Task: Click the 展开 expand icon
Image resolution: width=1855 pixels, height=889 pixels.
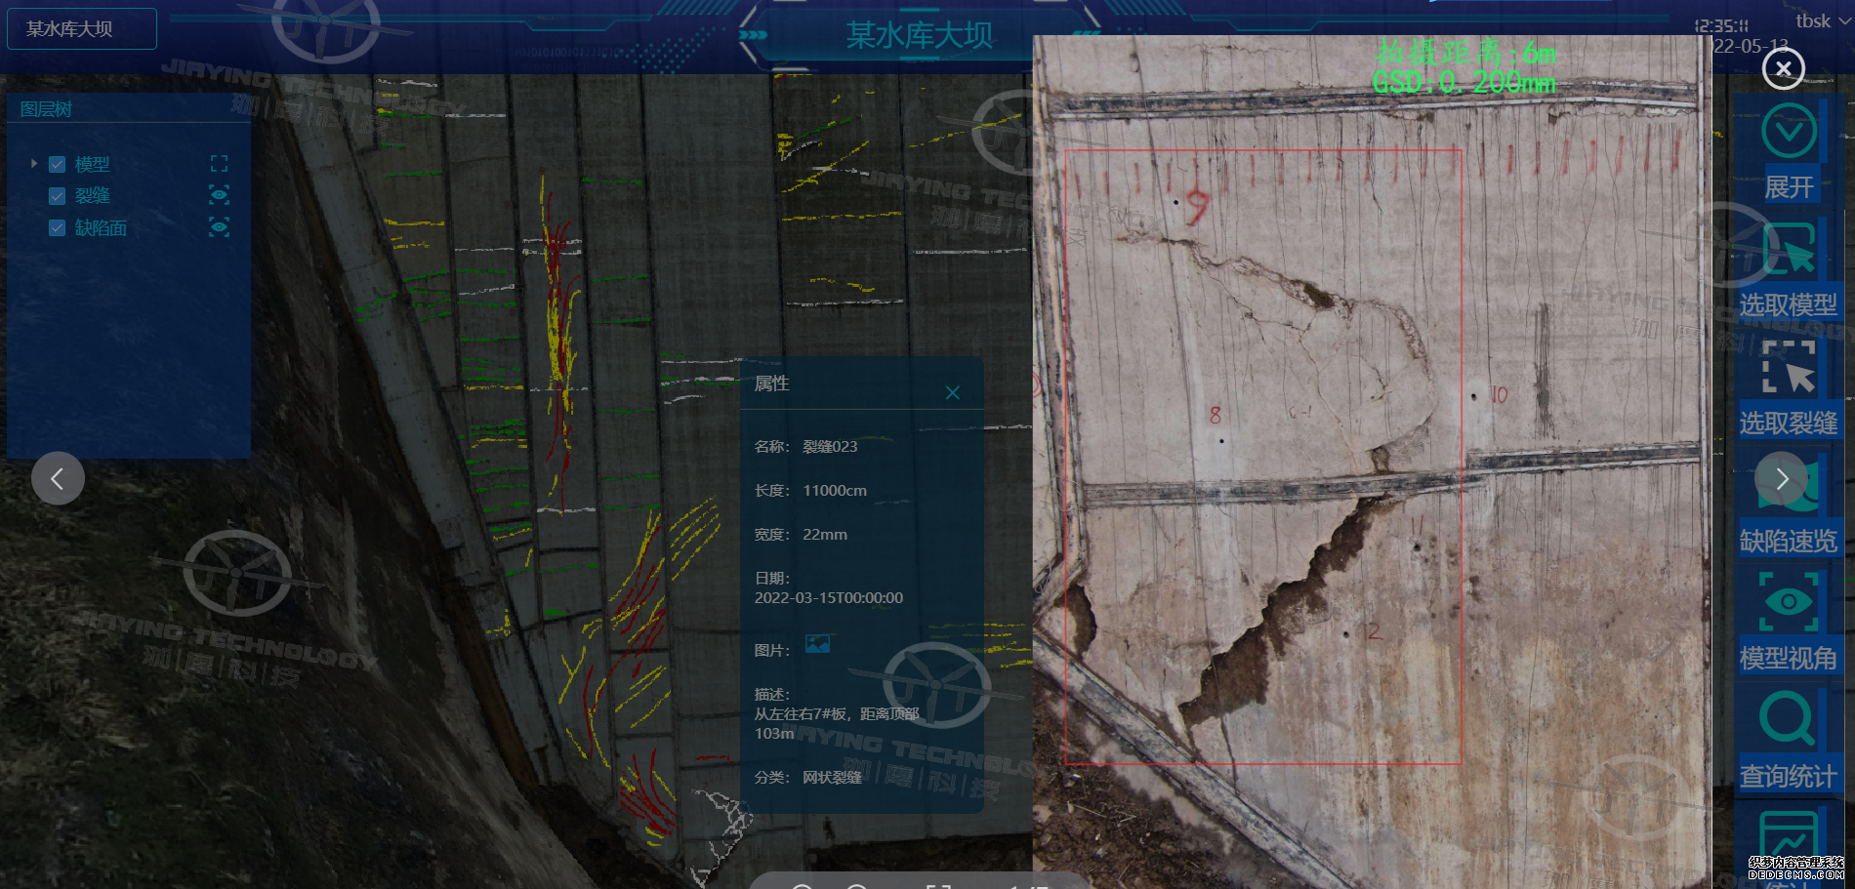Action: point(1788,132)
